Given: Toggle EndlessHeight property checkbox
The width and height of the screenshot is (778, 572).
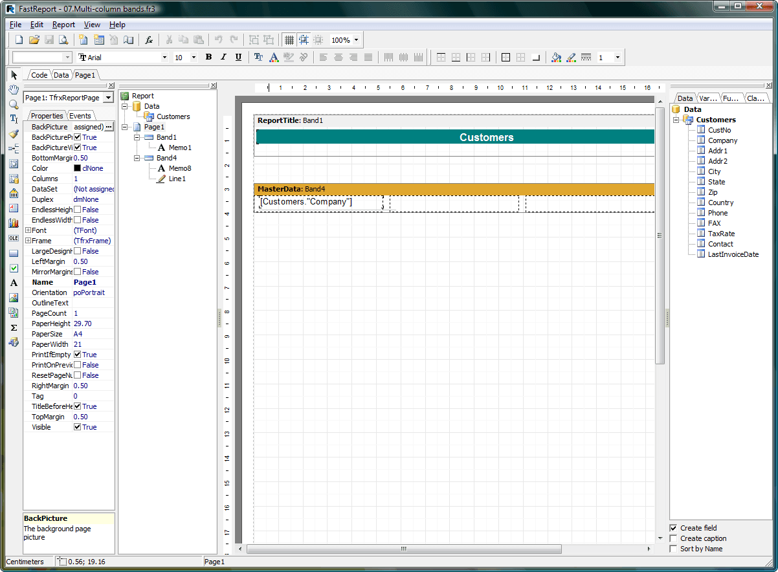Looking at the screenshot, I should click(x=78, y=210).
